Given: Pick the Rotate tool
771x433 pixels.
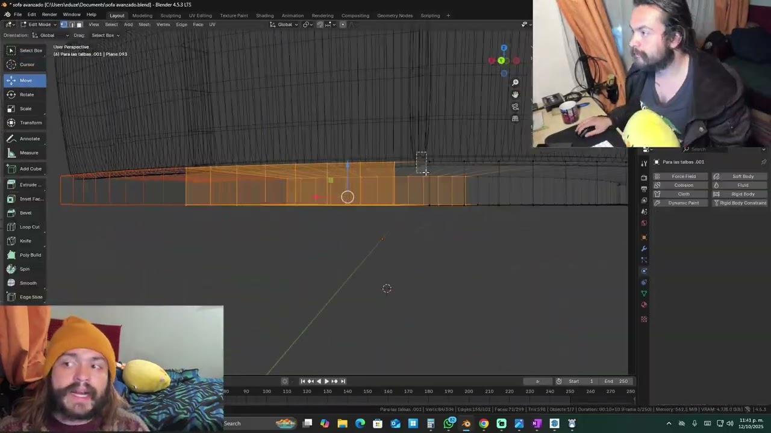Looking at the screenshot, I should pos(25,94).
